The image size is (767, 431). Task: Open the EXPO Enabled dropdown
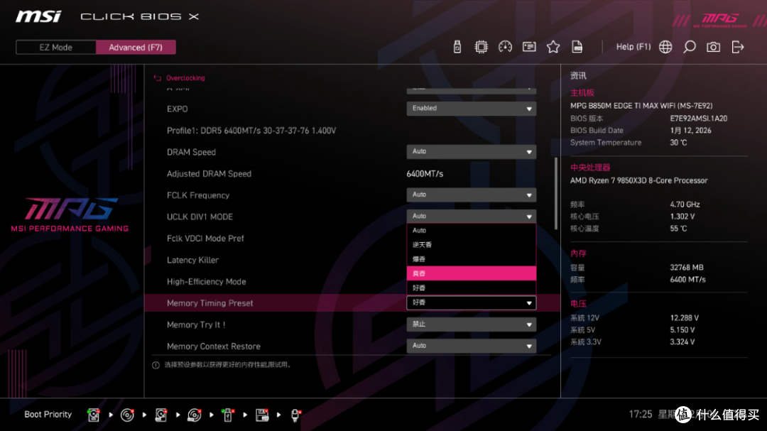coord(471,109)
